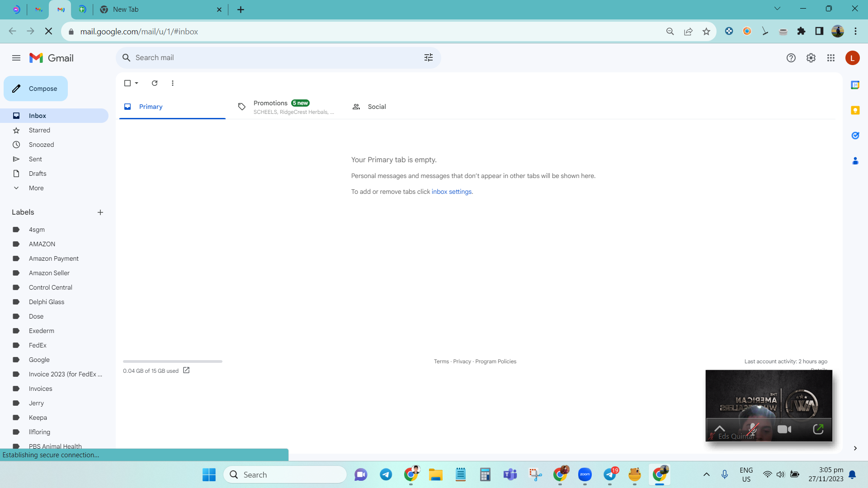Click the Program Policies link
This screenshot has width=868, height=488.
point(495,361)
